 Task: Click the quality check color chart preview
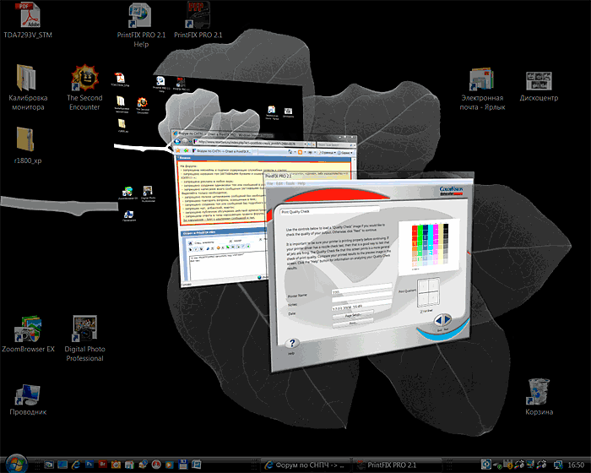pos(429,247)
